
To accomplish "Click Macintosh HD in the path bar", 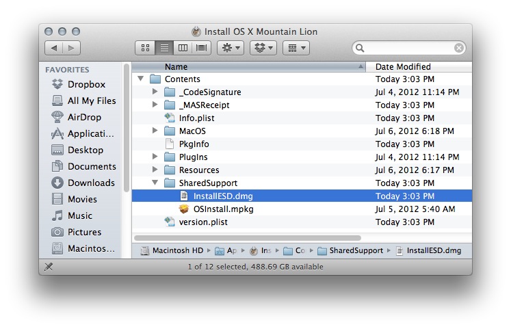I will [172, 250].
